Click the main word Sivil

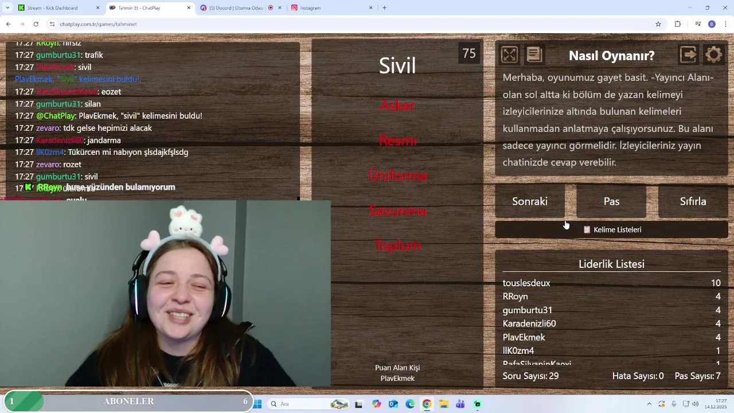[x=397, y=65]
